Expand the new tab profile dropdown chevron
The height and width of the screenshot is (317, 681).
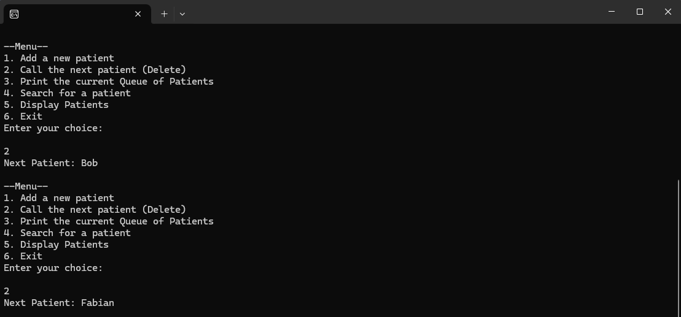(182, 13)
